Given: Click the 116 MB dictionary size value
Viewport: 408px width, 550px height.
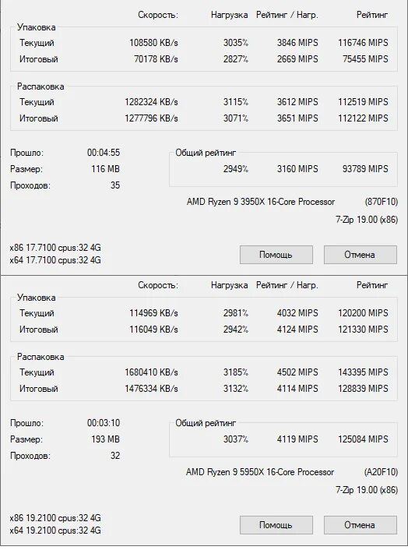Looking at the screenshot, I should coord(106,169).
